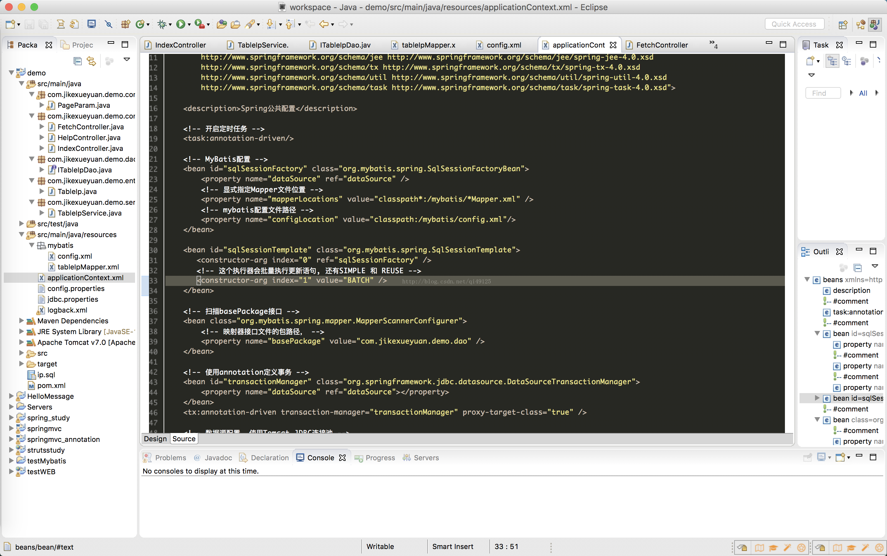This screenshot has height=556, width=887.
Task: Expand the Maven Dependencies node
Action: click(21, 321)
